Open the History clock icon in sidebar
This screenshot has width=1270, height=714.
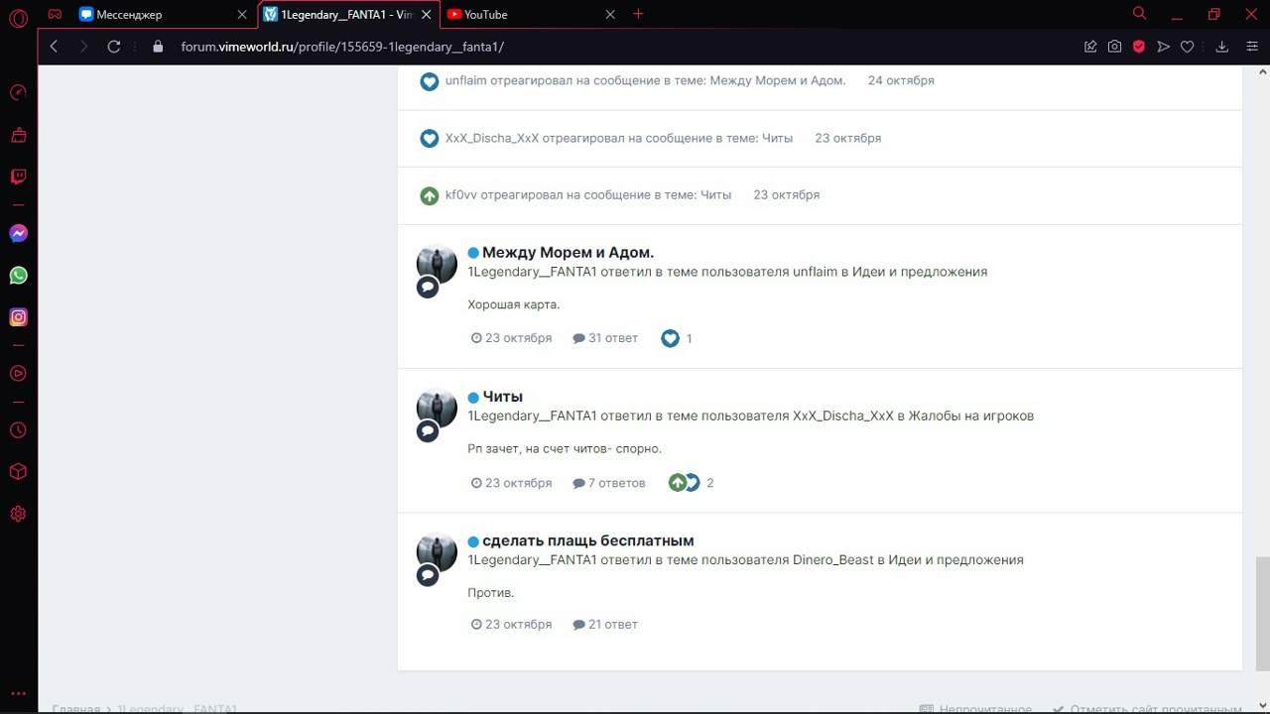(18, 430)
